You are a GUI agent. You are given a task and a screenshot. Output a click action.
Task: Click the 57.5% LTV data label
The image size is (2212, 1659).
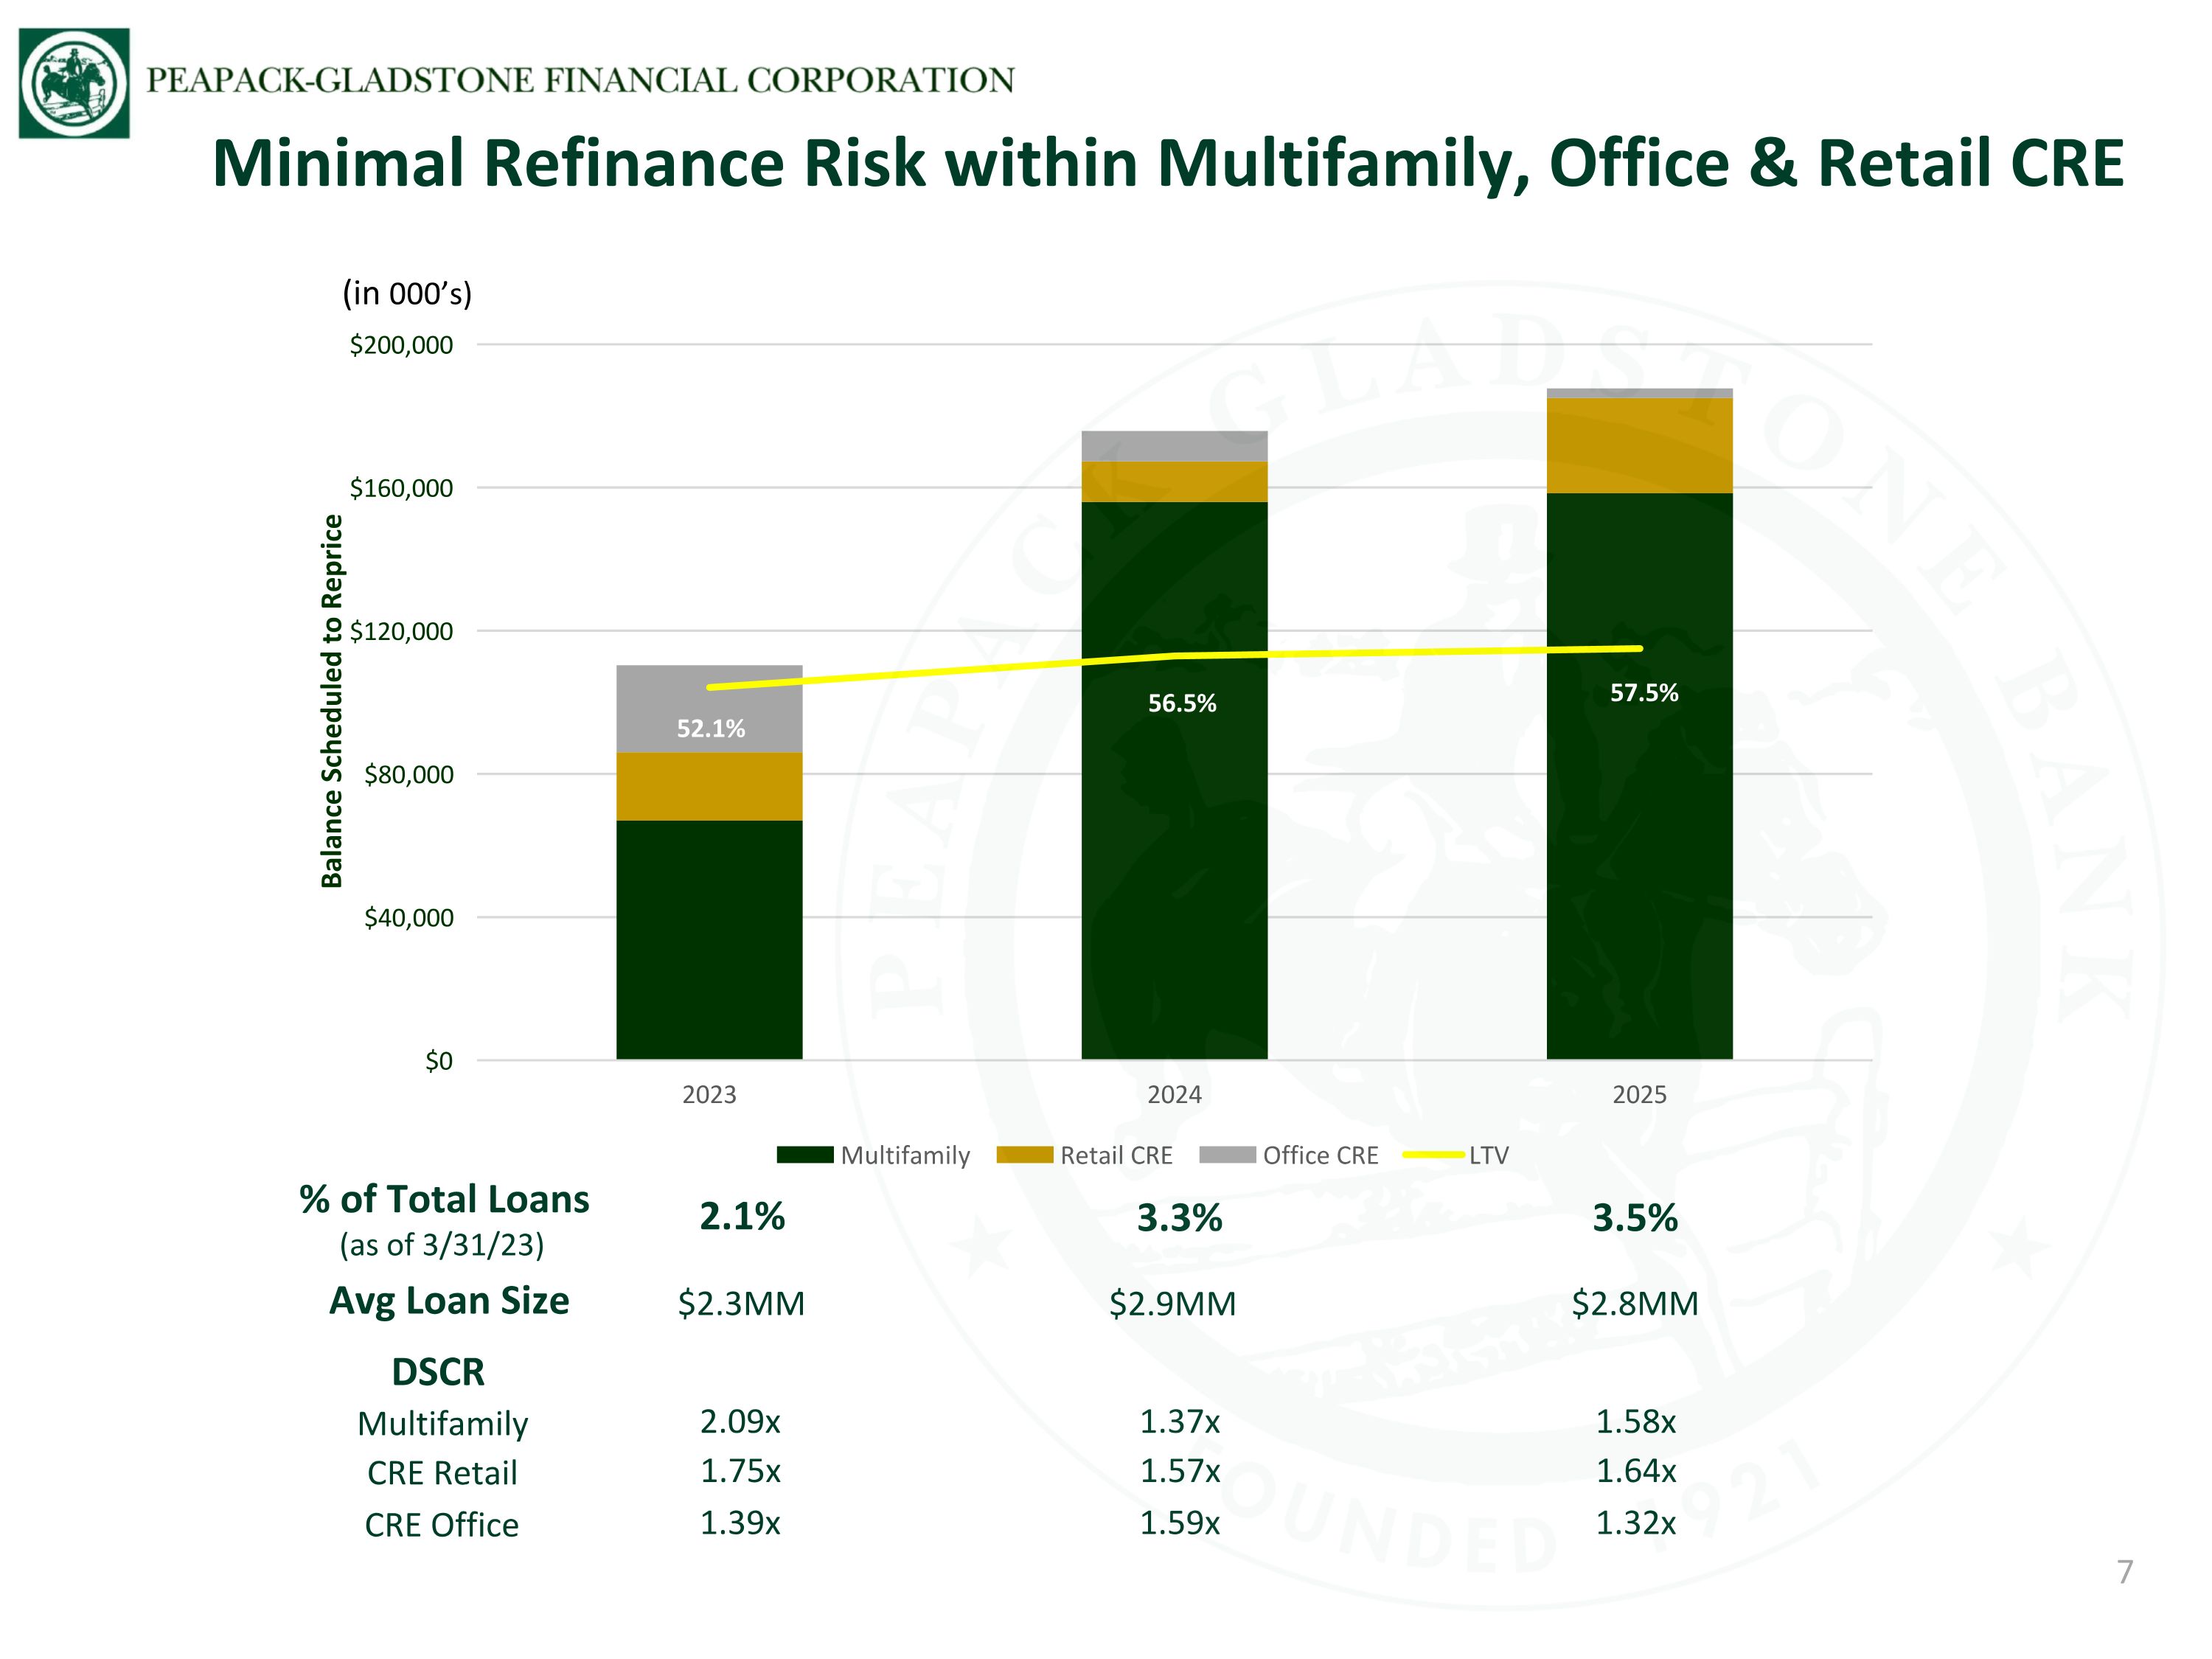click(x=1644, y=693)
